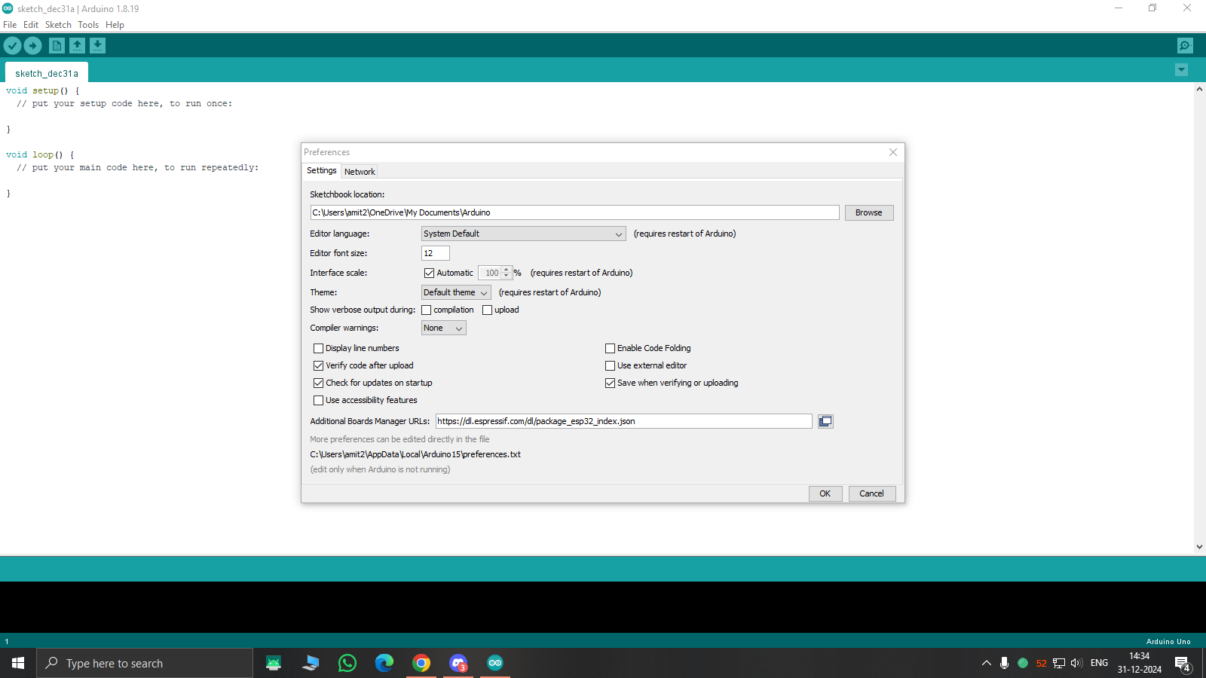Open the tab options dropdown arrow

(1181, 70)
